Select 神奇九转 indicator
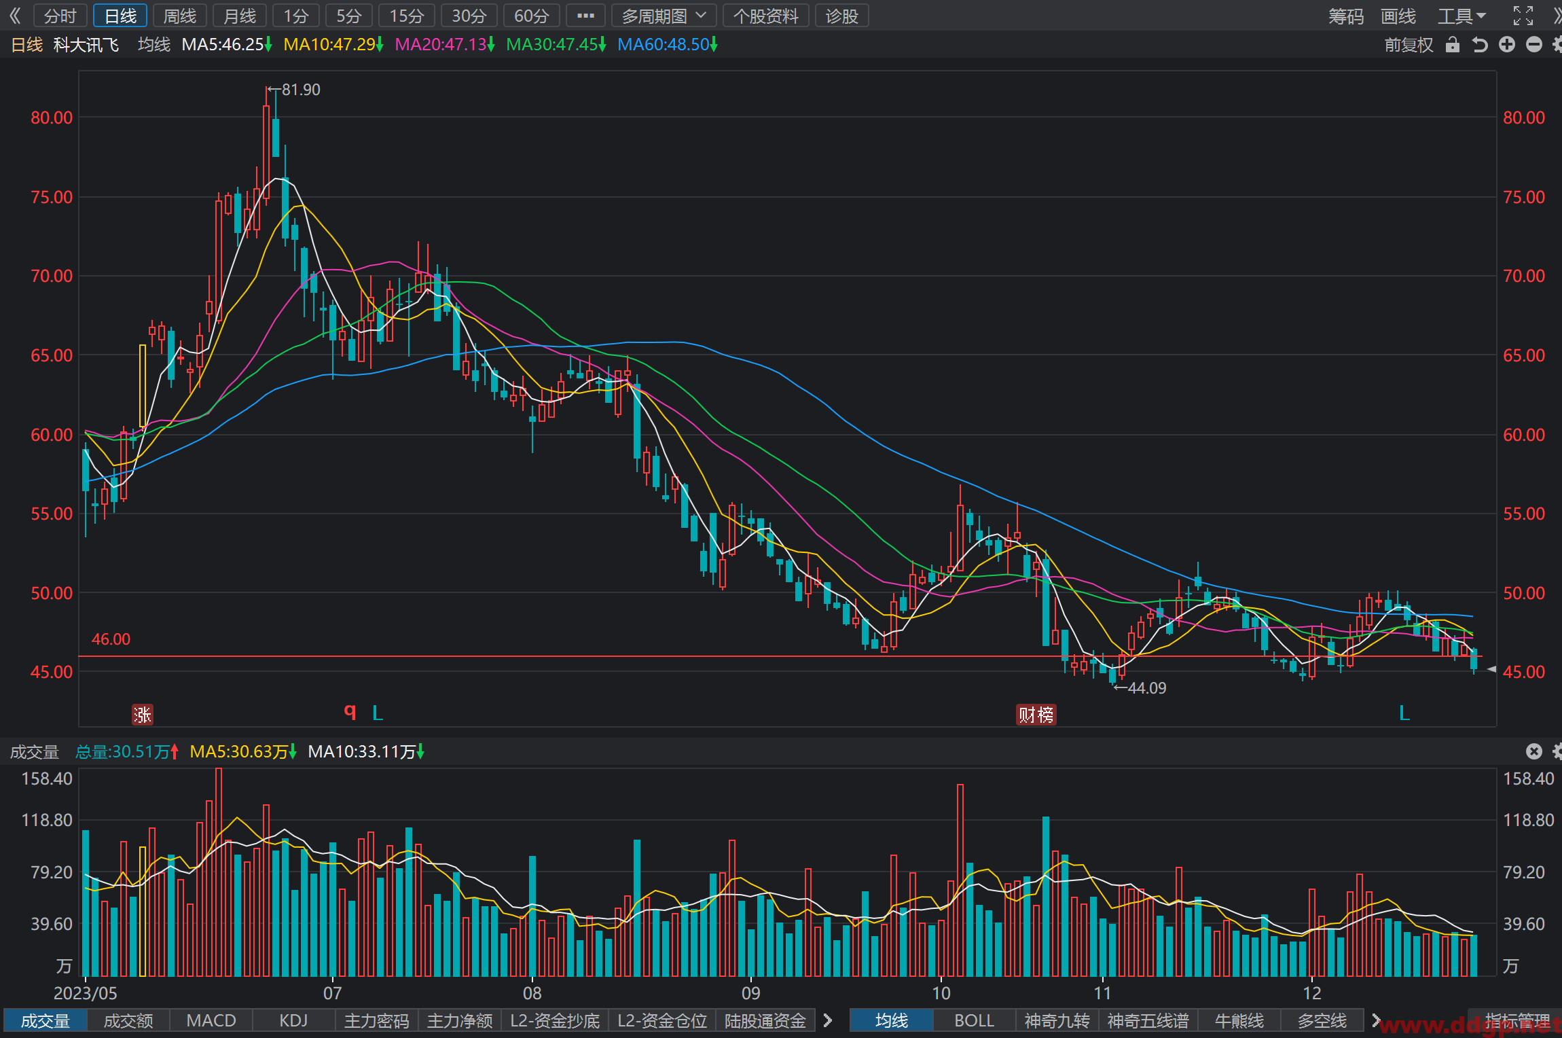The height and width of the screenshot is (1038, 1562). point(1057,1020)
